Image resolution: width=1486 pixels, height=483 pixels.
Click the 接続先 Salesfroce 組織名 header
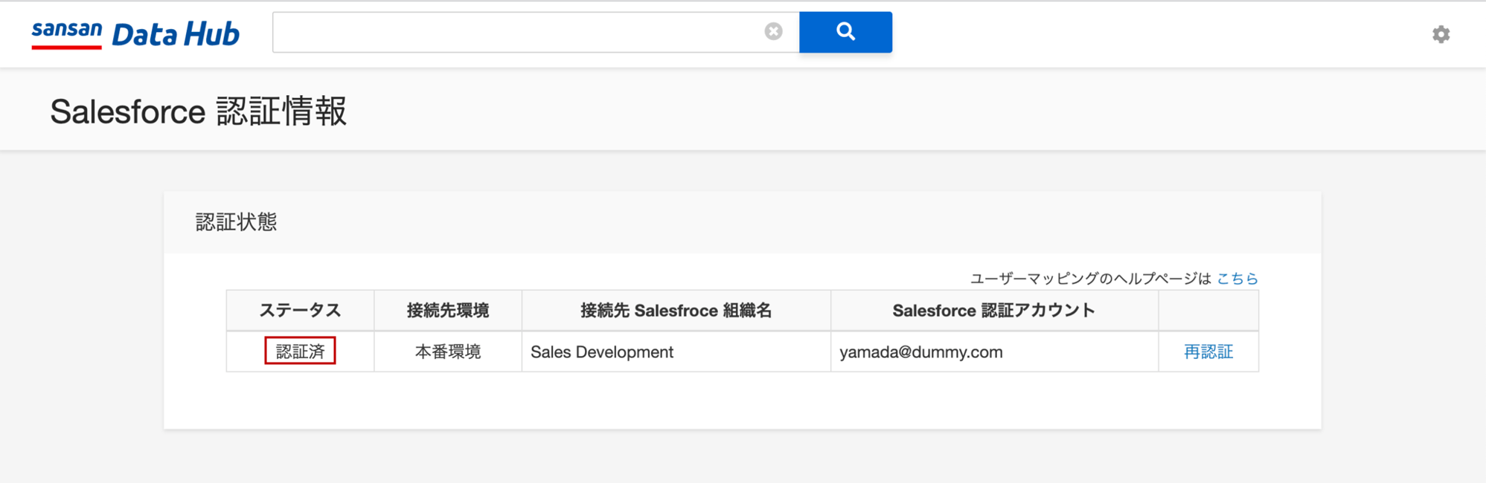coord(676,311)
